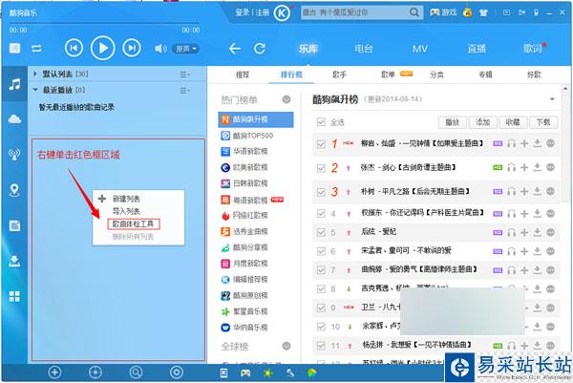The height and width of the screenshot is (383, 573).
Task: Choose 新建列表 in context menu
Action: point(126,199)
